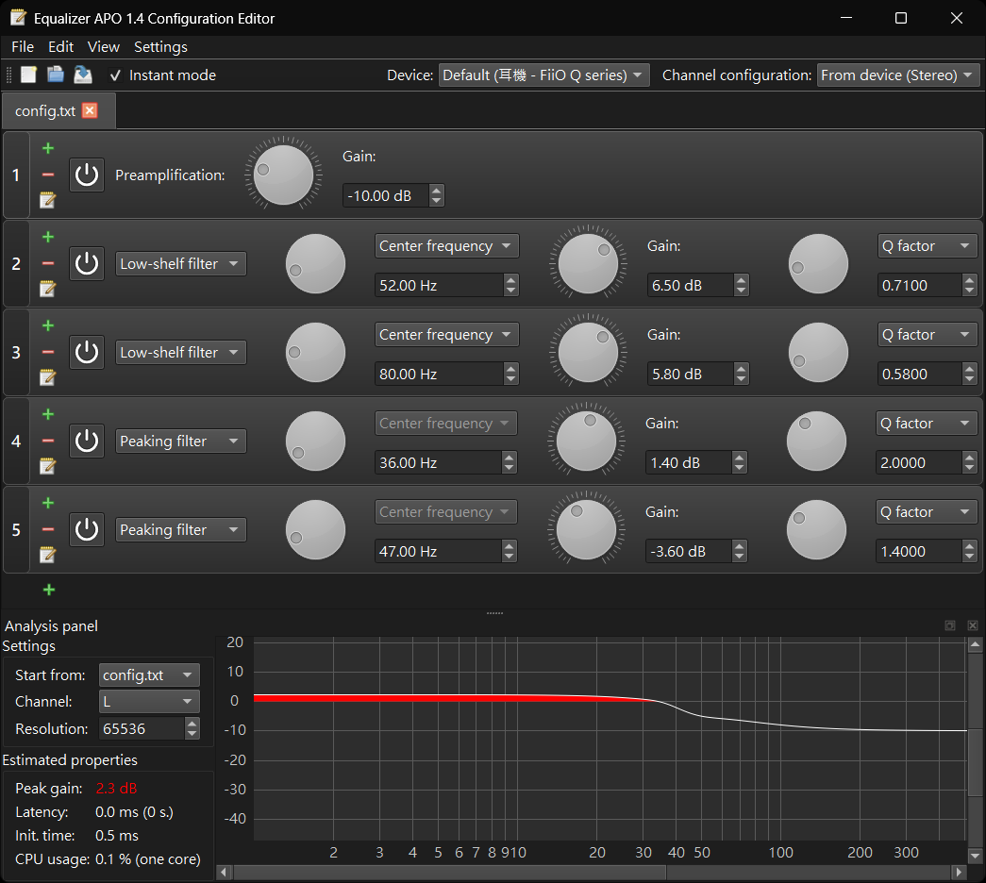Float the Analysis panel window

pos(950,625)
